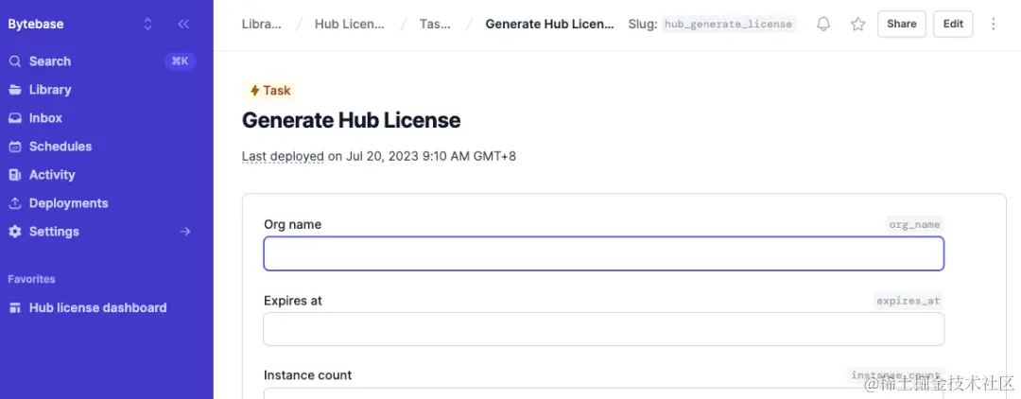Click the Library folder icon
This screenshot has width=1021, height=399.
[15, 90]
